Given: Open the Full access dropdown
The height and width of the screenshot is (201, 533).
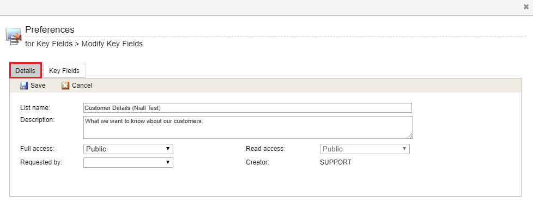Looking at the screenshot, I should 128,149.
